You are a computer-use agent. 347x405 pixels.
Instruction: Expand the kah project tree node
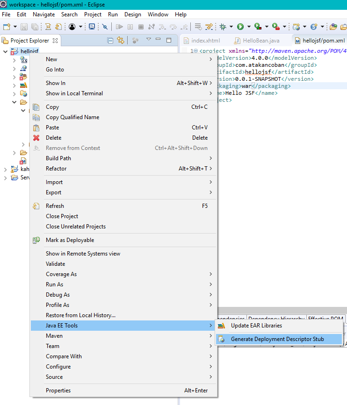tap(5, 170)
